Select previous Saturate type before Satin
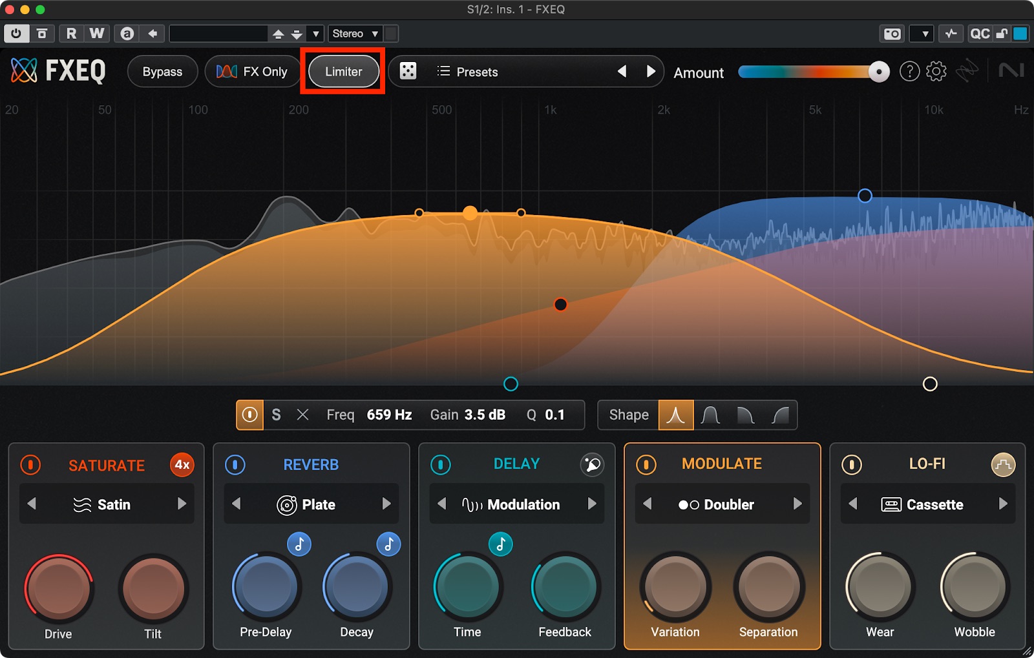This screenshot has width=1034, height=658. tap(32, 504)
